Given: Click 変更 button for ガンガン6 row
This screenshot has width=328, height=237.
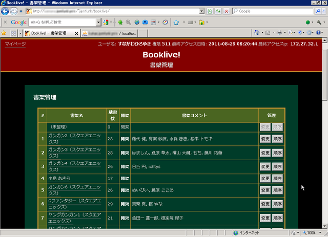Looking at the screenshot, I should tap(265, 190).
